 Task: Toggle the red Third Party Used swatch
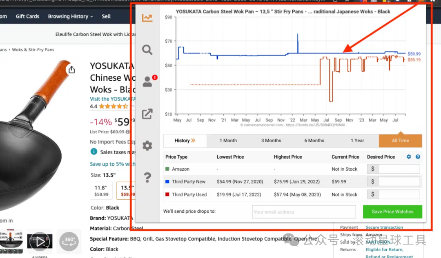[x=167, y=194]
